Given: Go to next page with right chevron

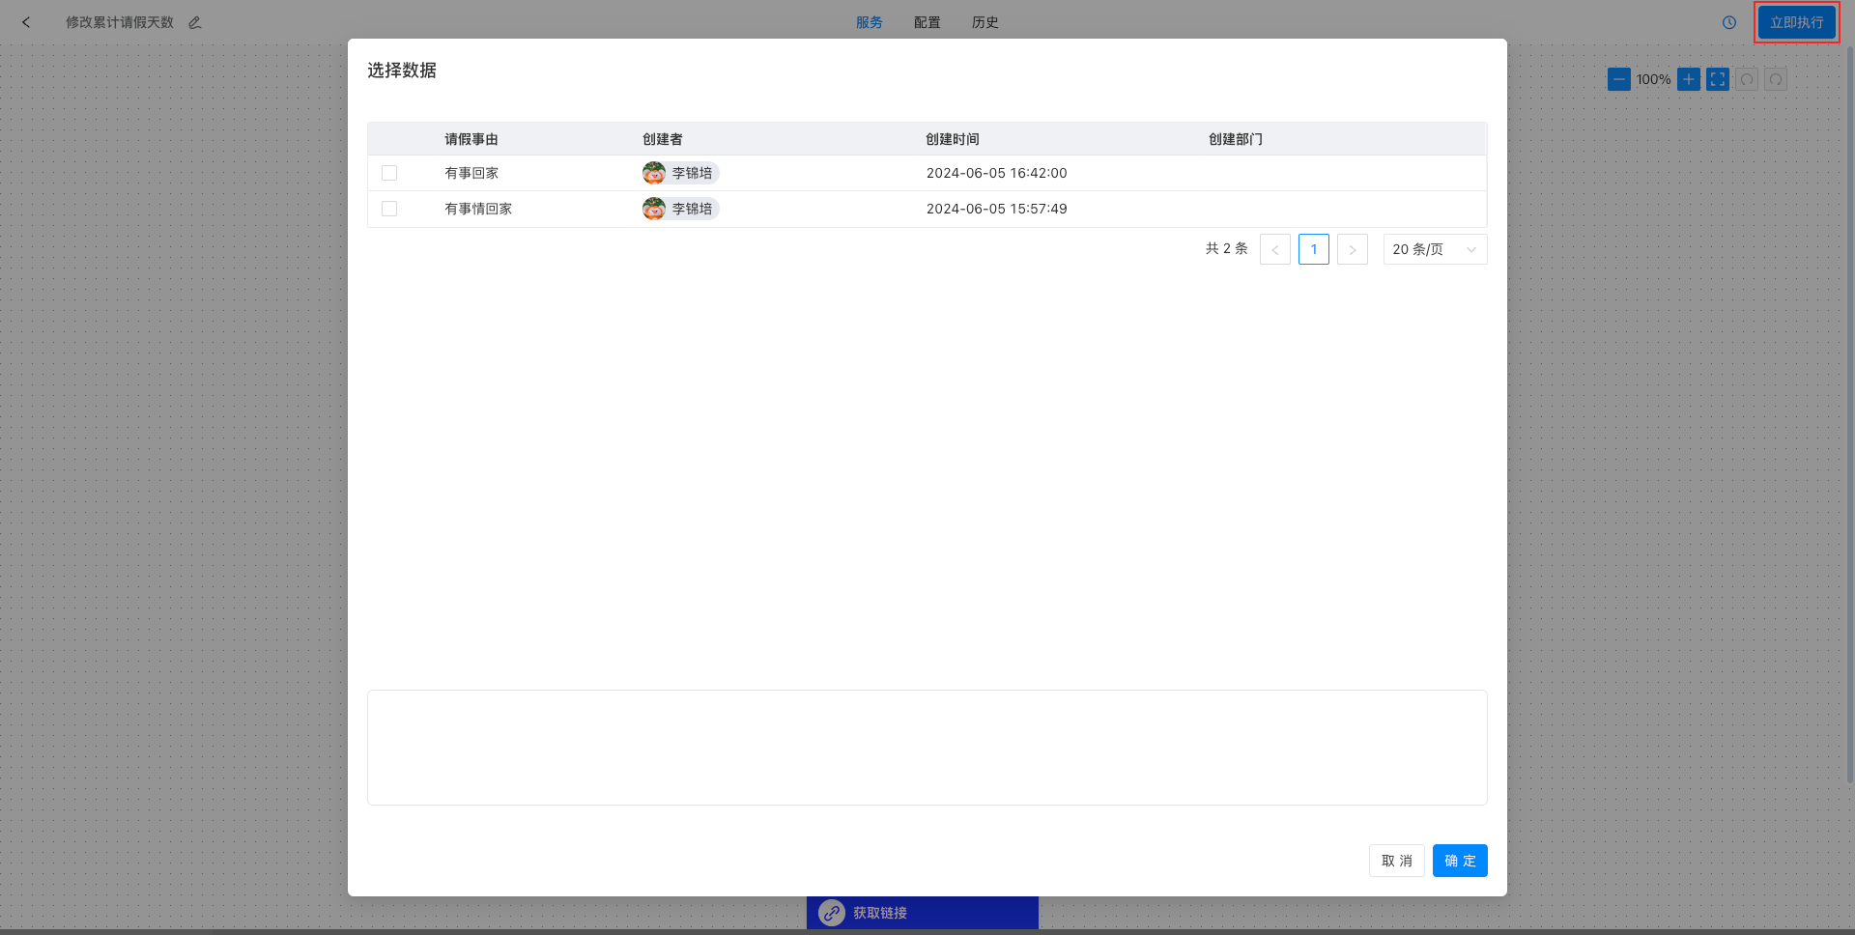Looking at the screenshot, I should coord(1353,249).
